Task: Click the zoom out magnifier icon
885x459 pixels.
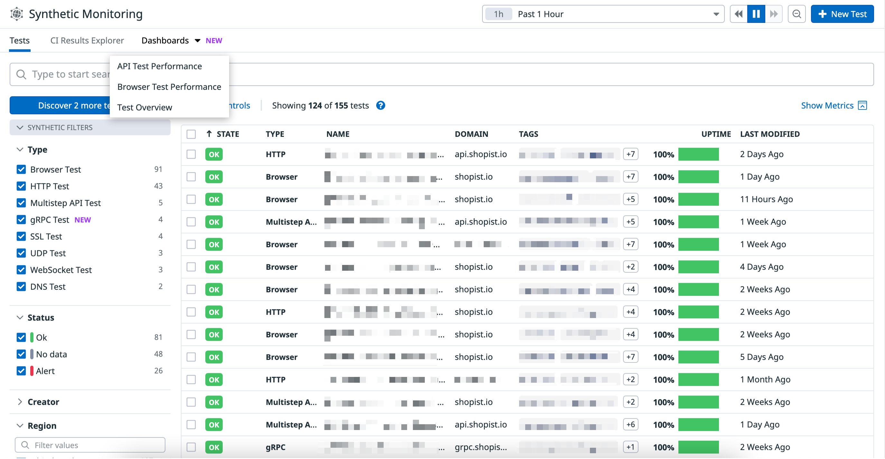Action: (x=796, y=14)
